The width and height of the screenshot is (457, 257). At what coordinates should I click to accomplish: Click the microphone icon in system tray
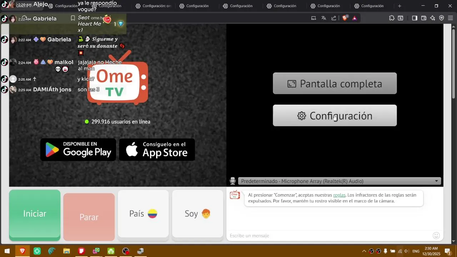386,251
